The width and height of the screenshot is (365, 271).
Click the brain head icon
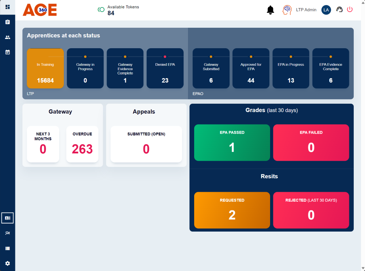(x=287, y=10)
